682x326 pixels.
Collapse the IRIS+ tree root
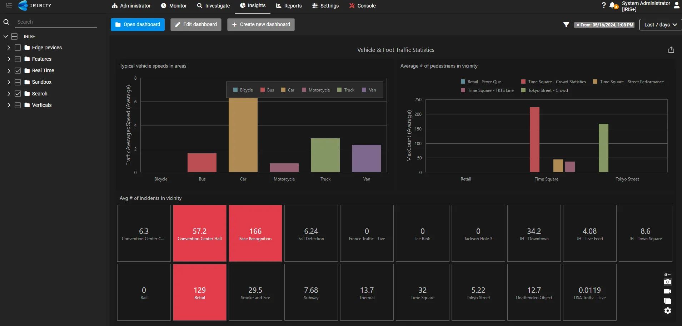click(x=6, y=36)
